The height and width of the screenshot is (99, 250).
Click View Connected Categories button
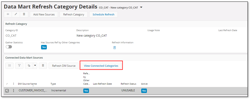101,66
